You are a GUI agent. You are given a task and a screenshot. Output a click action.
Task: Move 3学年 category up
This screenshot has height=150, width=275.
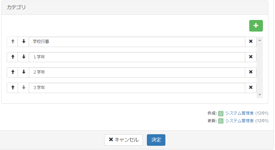(x=12, y=88)
